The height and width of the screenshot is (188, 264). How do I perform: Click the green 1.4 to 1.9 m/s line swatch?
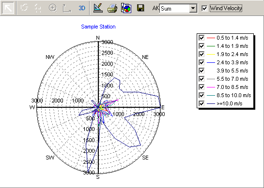(211, 46)
